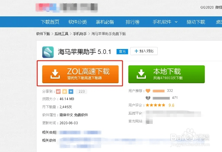Expand the 手机软件 dropdown arrow
This screenshot has width=222, height=152.
coord(176,22)
